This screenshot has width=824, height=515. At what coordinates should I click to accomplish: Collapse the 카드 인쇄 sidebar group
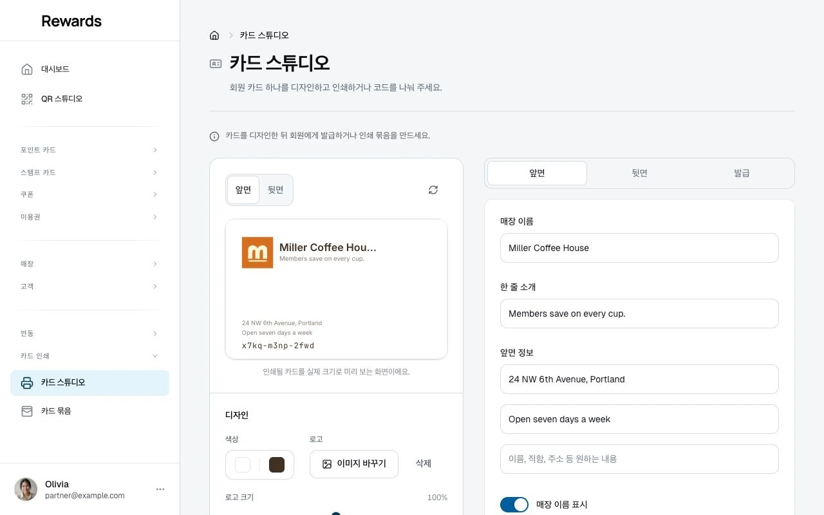pyautogui.click(x=89, y=356)
